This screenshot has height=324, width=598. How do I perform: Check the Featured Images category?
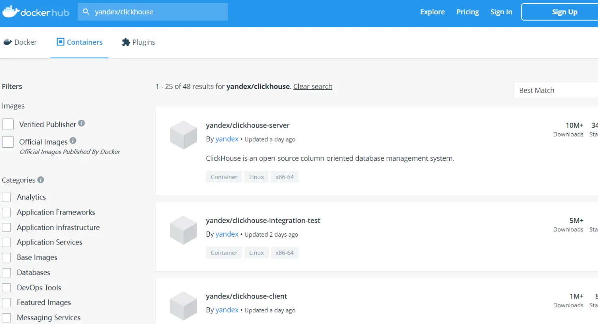6,302
